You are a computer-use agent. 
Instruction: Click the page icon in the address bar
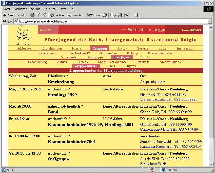tap(16, 21)
